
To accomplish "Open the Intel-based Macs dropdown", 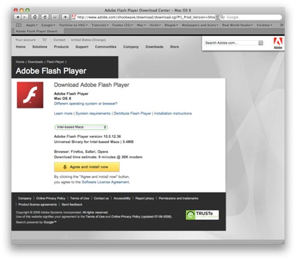I will click(x=81, y=127).
